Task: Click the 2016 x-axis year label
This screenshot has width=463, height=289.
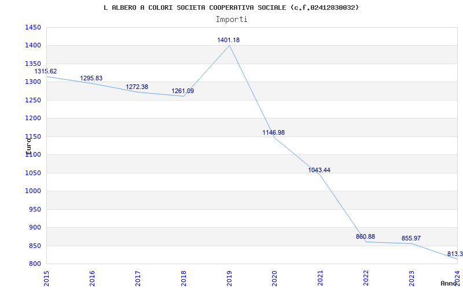Action: pyautogui.click(x=92, y=278)
